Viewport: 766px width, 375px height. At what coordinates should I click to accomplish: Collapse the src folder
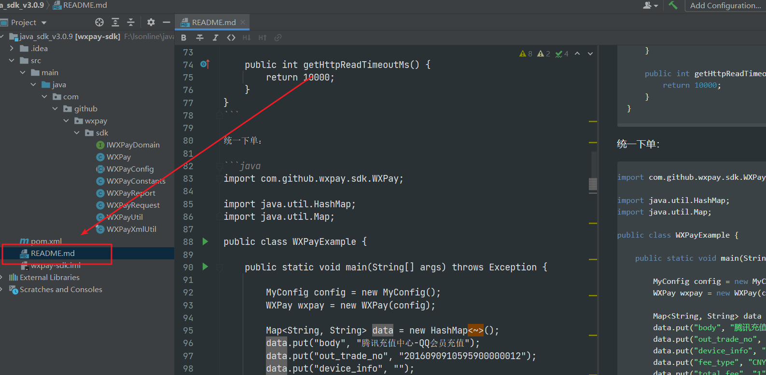[x=12, y=60]
